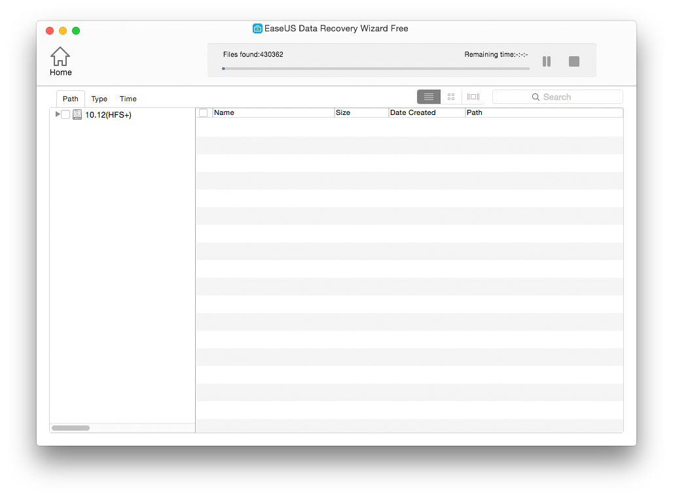The image size is (673, 498).
Task: Sort by the Size column header
Action: point(361,112)
